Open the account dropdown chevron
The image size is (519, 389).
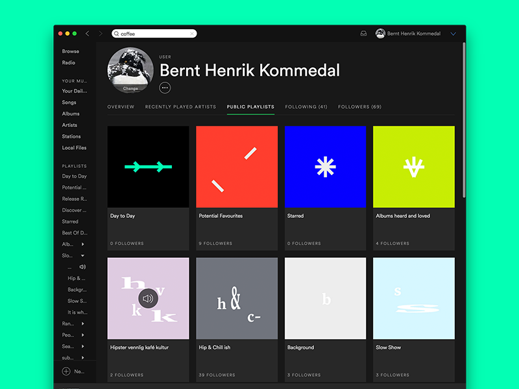point(453,34)
